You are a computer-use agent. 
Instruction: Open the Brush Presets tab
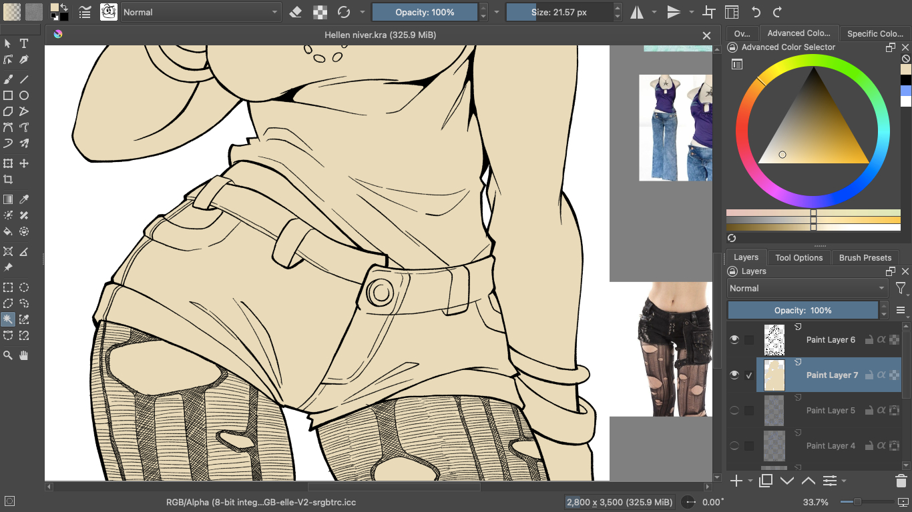[x=865, y=257]
